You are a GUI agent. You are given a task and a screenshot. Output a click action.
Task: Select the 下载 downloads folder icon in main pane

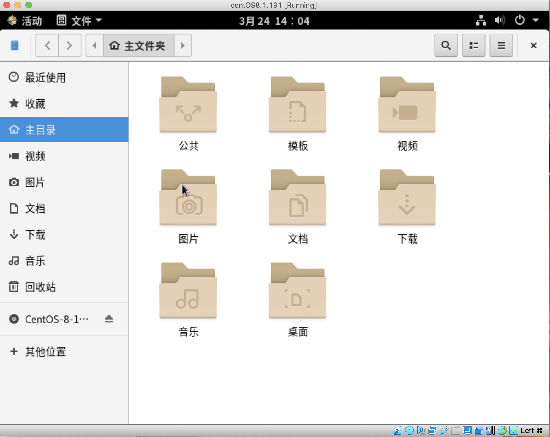pyautogui.click(x=407, y=197)
